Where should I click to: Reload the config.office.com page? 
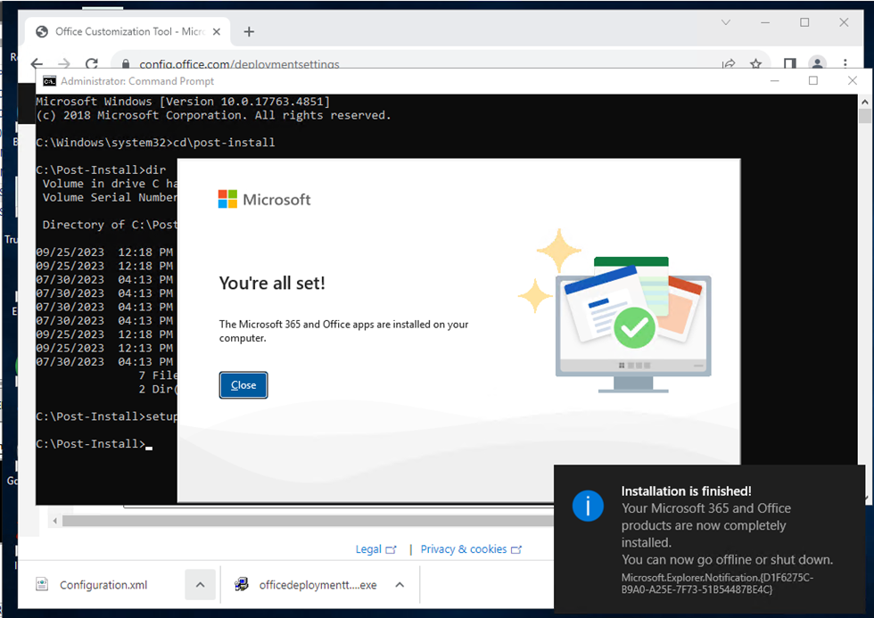[x=92, y=63]
